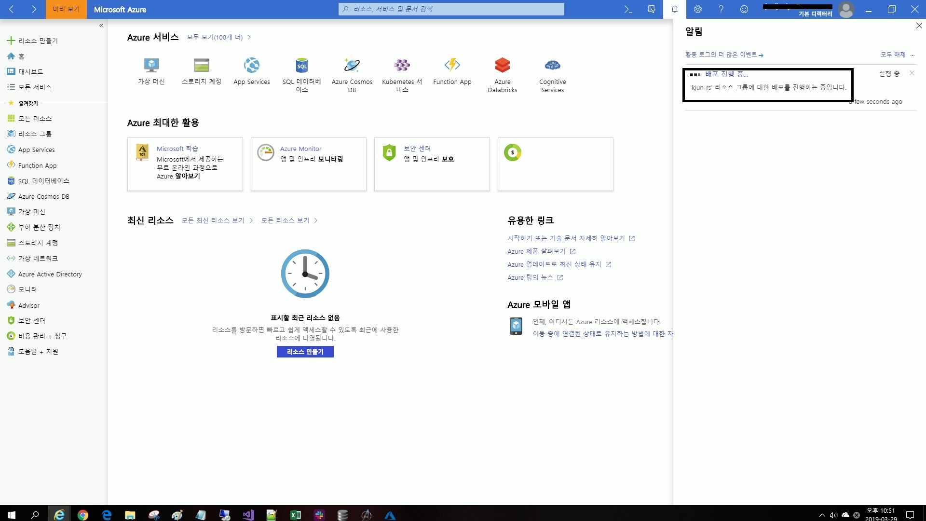This screenshot has height=521, width=926.
Task: Open Cloud Shell icon in top bar
Action: coord(628,9)
